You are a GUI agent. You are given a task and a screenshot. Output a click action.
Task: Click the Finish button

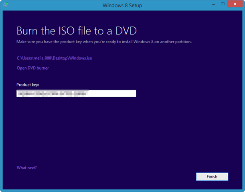pos(212,176)
